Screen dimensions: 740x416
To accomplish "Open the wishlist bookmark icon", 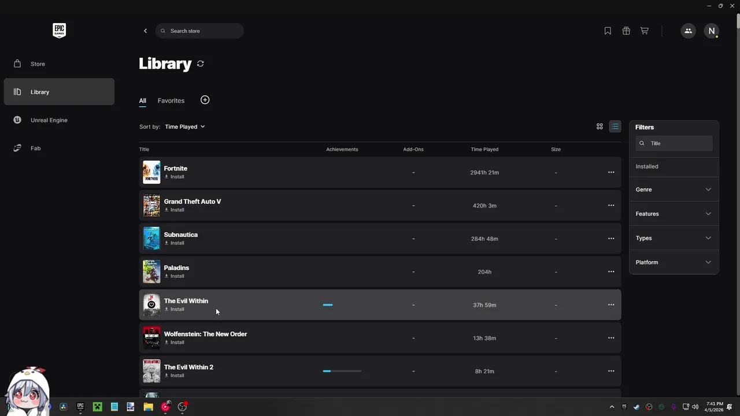I will tap(608, 31).
